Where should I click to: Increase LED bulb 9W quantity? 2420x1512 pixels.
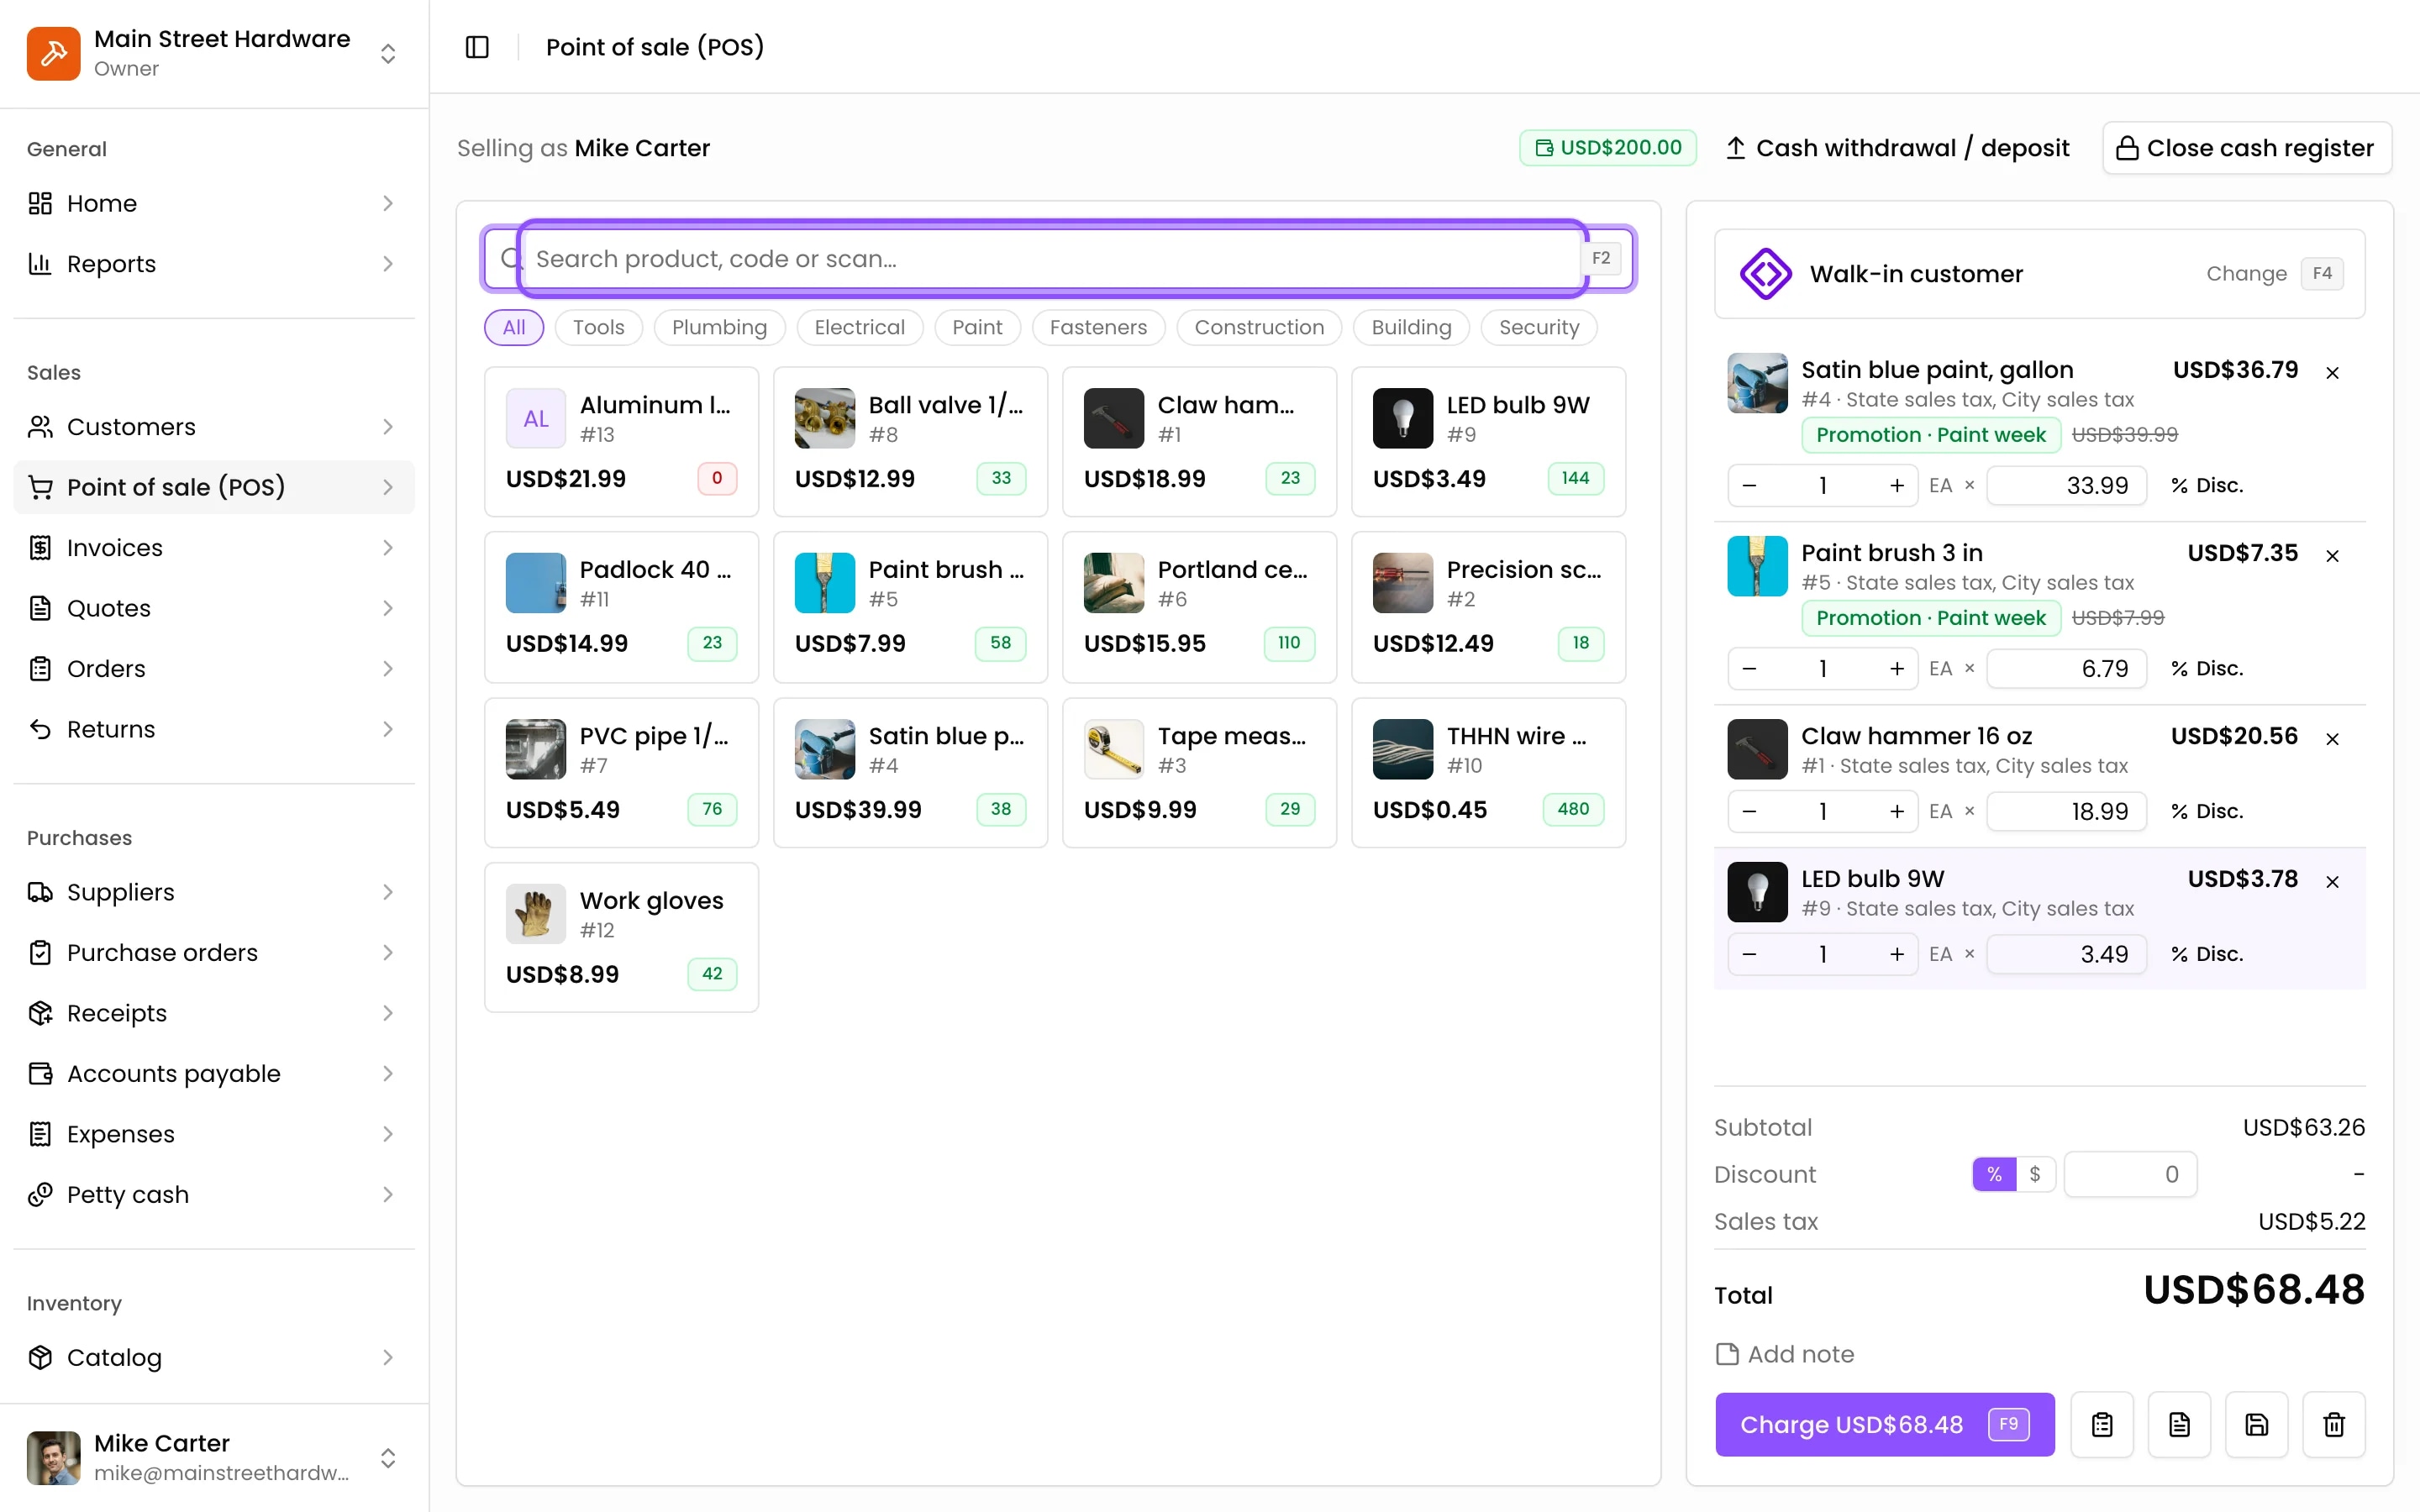(1896, 954)
